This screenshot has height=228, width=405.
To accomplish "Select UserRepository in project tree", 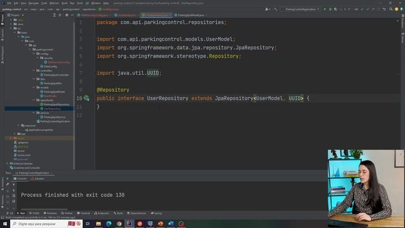I will (x=53, y=108).
